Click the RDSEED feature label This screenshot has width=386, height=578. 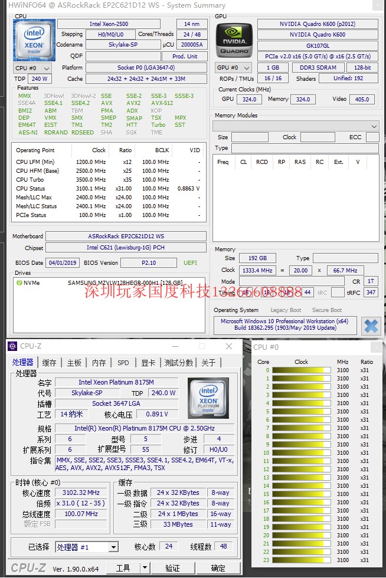click(82, 132)
